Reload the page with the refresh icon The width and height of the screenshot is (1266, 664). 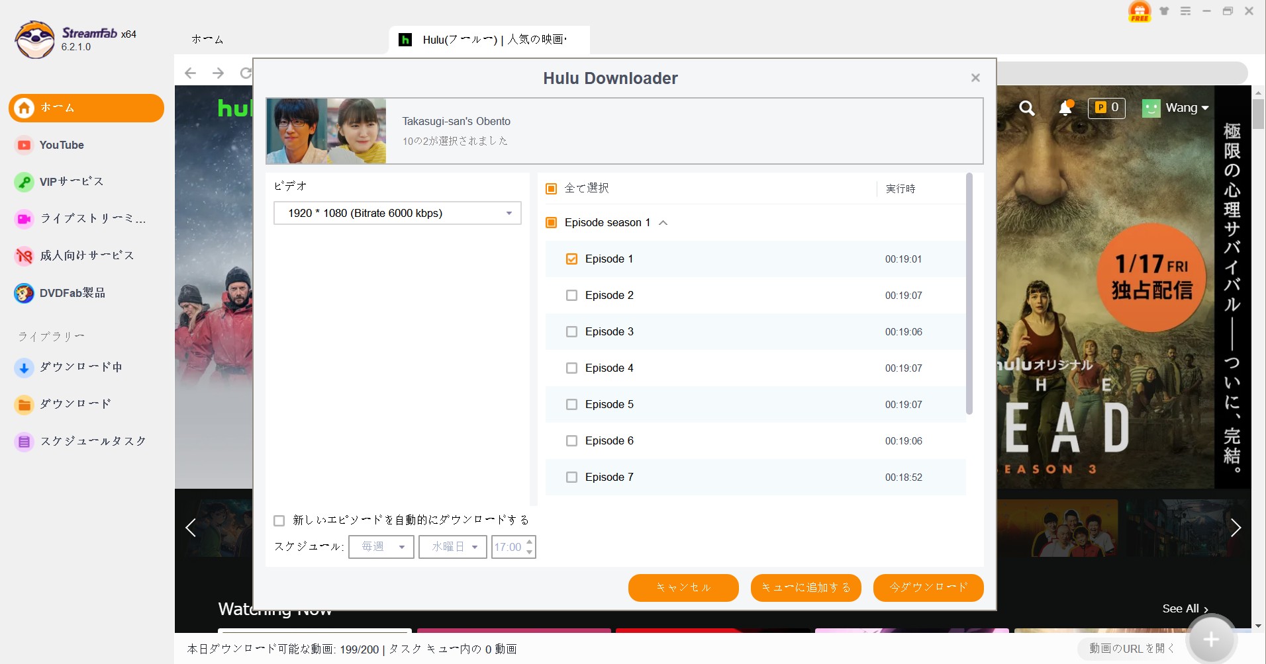click(x=246, y=73)
